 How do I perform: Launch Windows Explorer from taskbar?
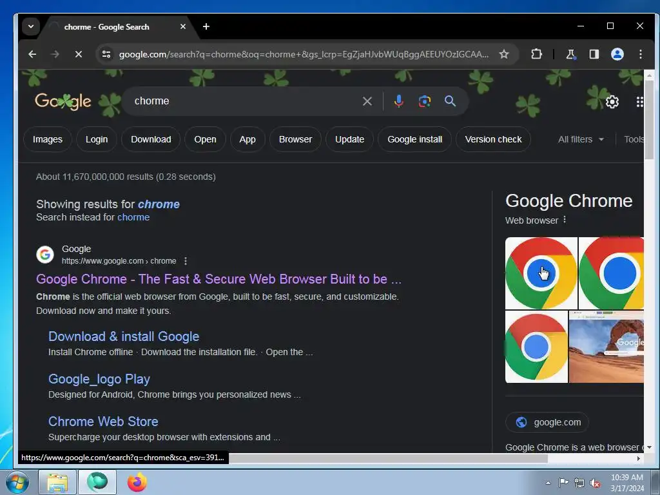click(x=57, y=482)
